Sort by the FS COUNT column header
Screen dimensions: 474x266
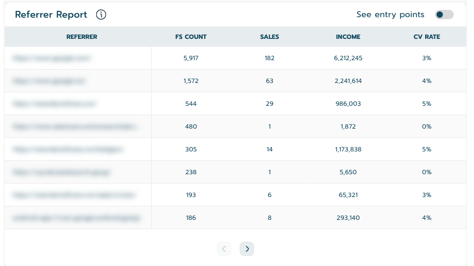pyautogui.click(x=191, y=37)
